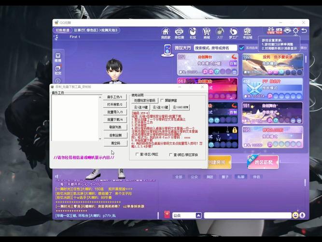Image resolution: width=322 pixels, height=242 pixels.
Task: Open gift box rewards icon at top right
Action: (271, 30)
